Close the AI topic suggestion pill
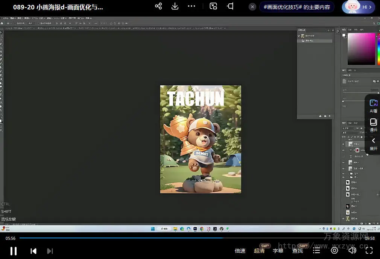Screen dimensions: 380x259 click(x=253, y=7)
